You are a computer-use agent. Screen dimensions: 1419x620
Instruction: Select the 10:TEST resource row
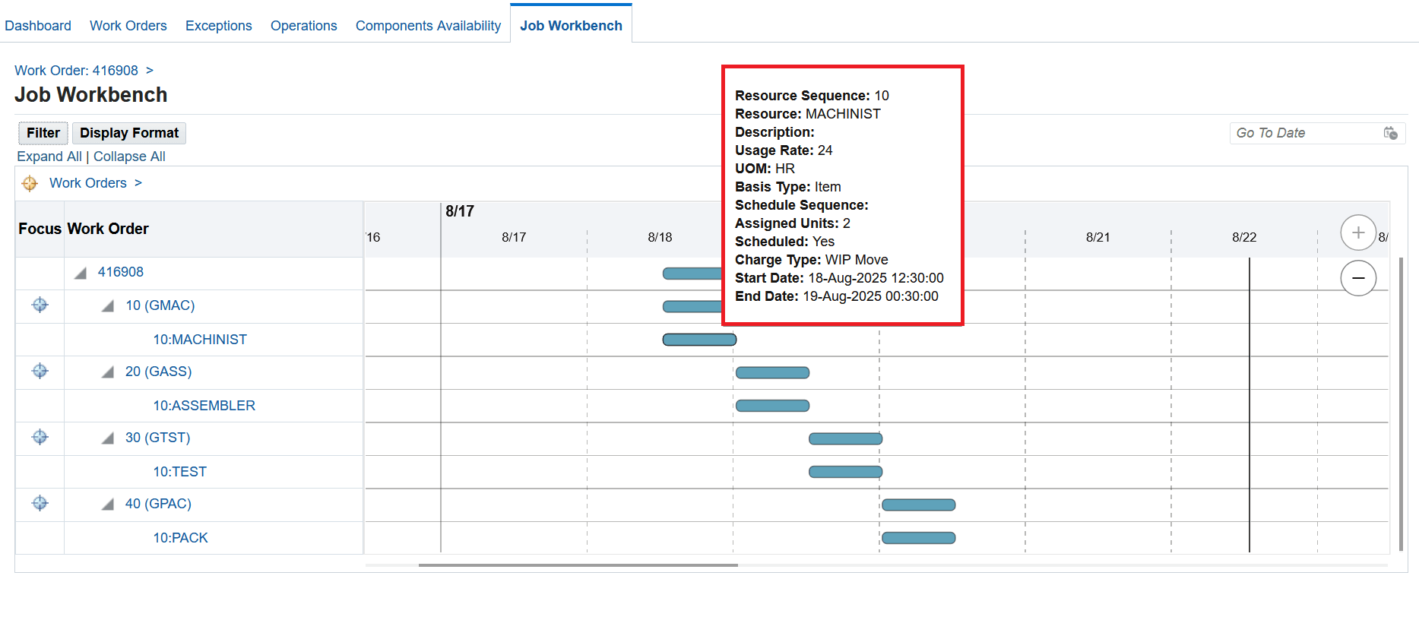pos(180,472)
